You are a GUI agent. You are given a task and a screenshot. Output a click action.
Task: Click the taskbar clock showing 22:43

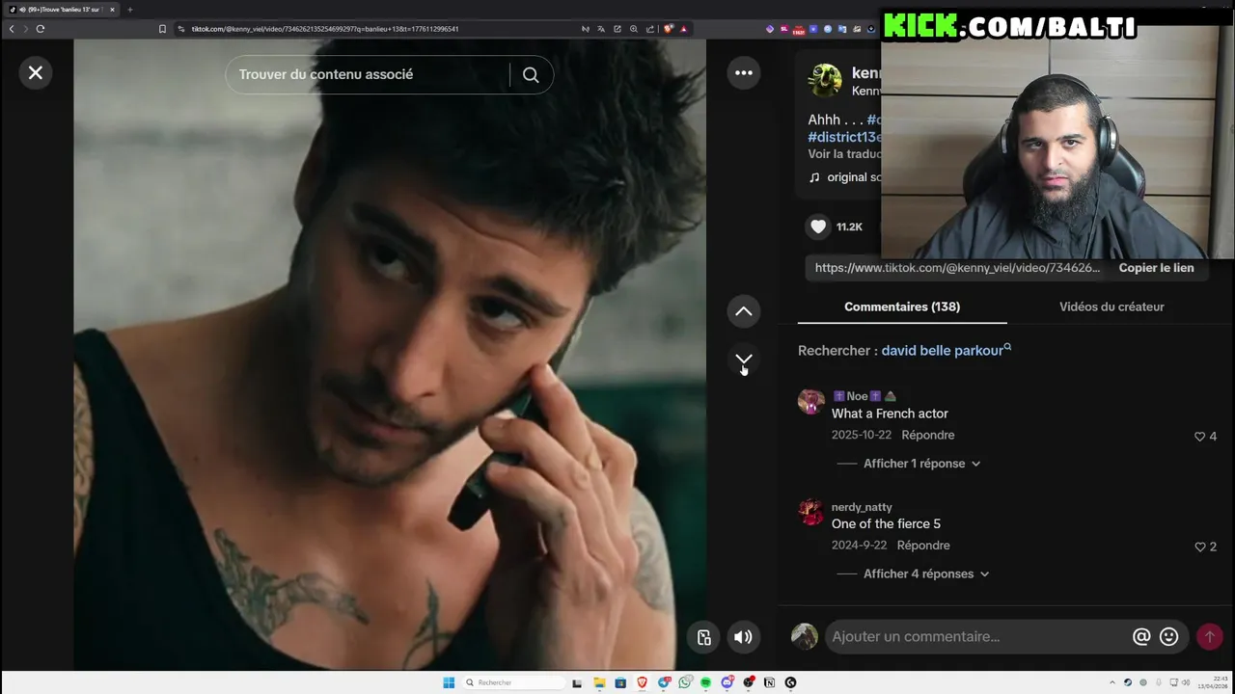(1212, 682)
